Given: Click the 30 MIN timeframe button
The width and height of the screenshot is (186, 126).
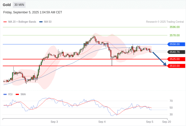Looking at the screenshot, I should coord(19,5).
